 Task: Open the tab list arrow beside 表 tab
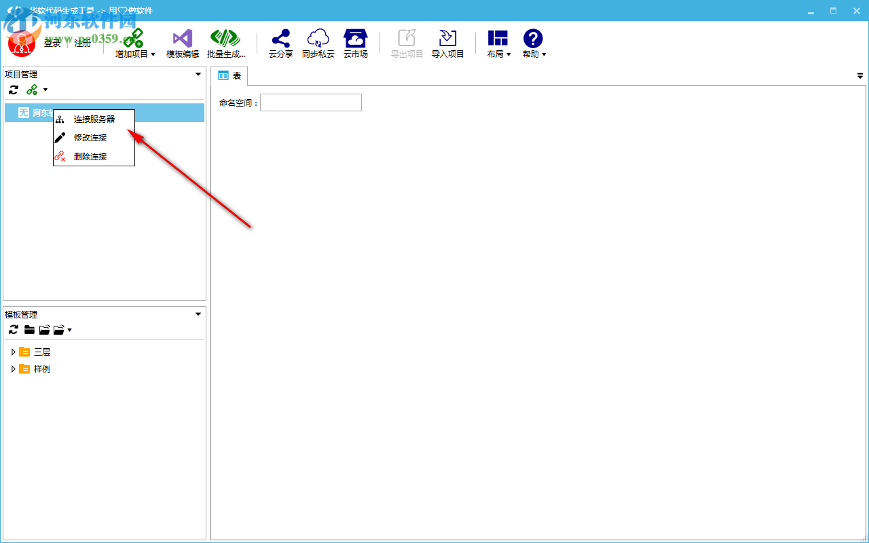click(860, 76)
